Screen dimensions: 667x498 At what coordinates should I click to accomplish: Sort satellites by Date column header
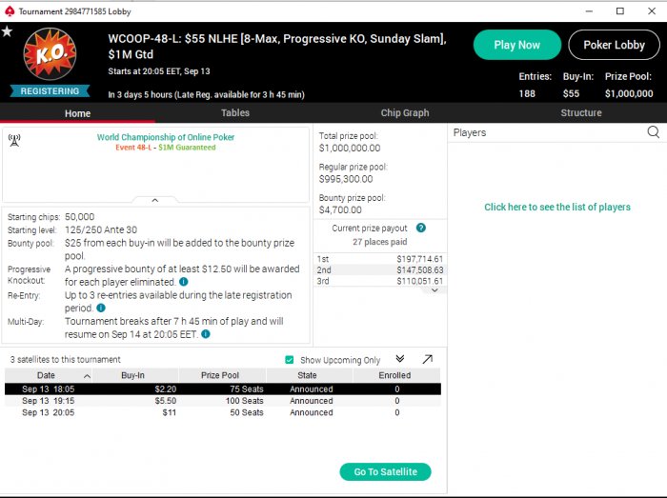[49, 375]
